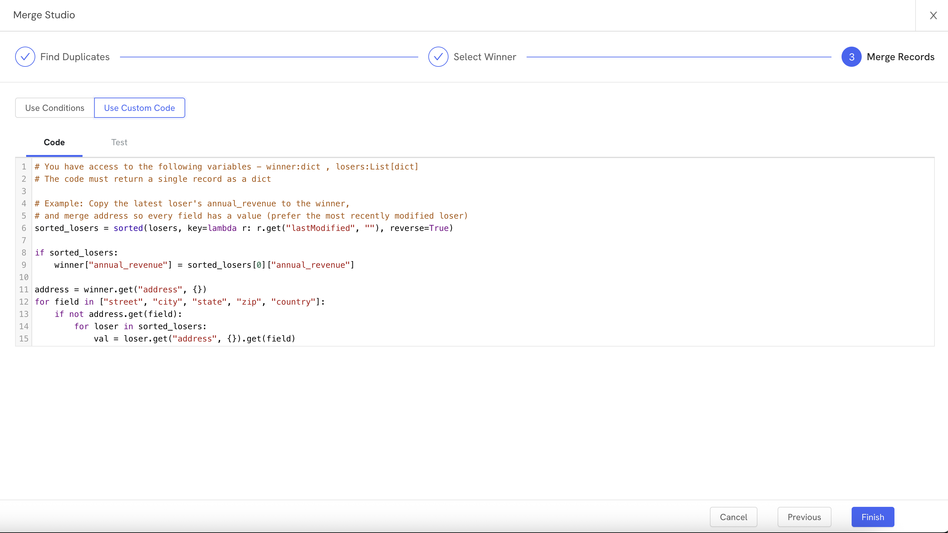The width and height of the screenshot is (948, 533).
Task: Go to the Find Duplicates step label
Action: 75,57
